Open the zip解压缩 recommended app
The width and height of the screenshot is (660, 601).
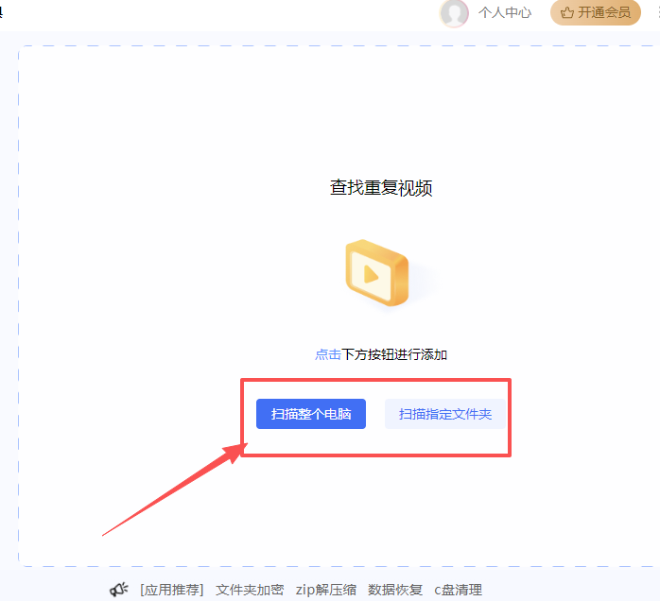[325, 590]
